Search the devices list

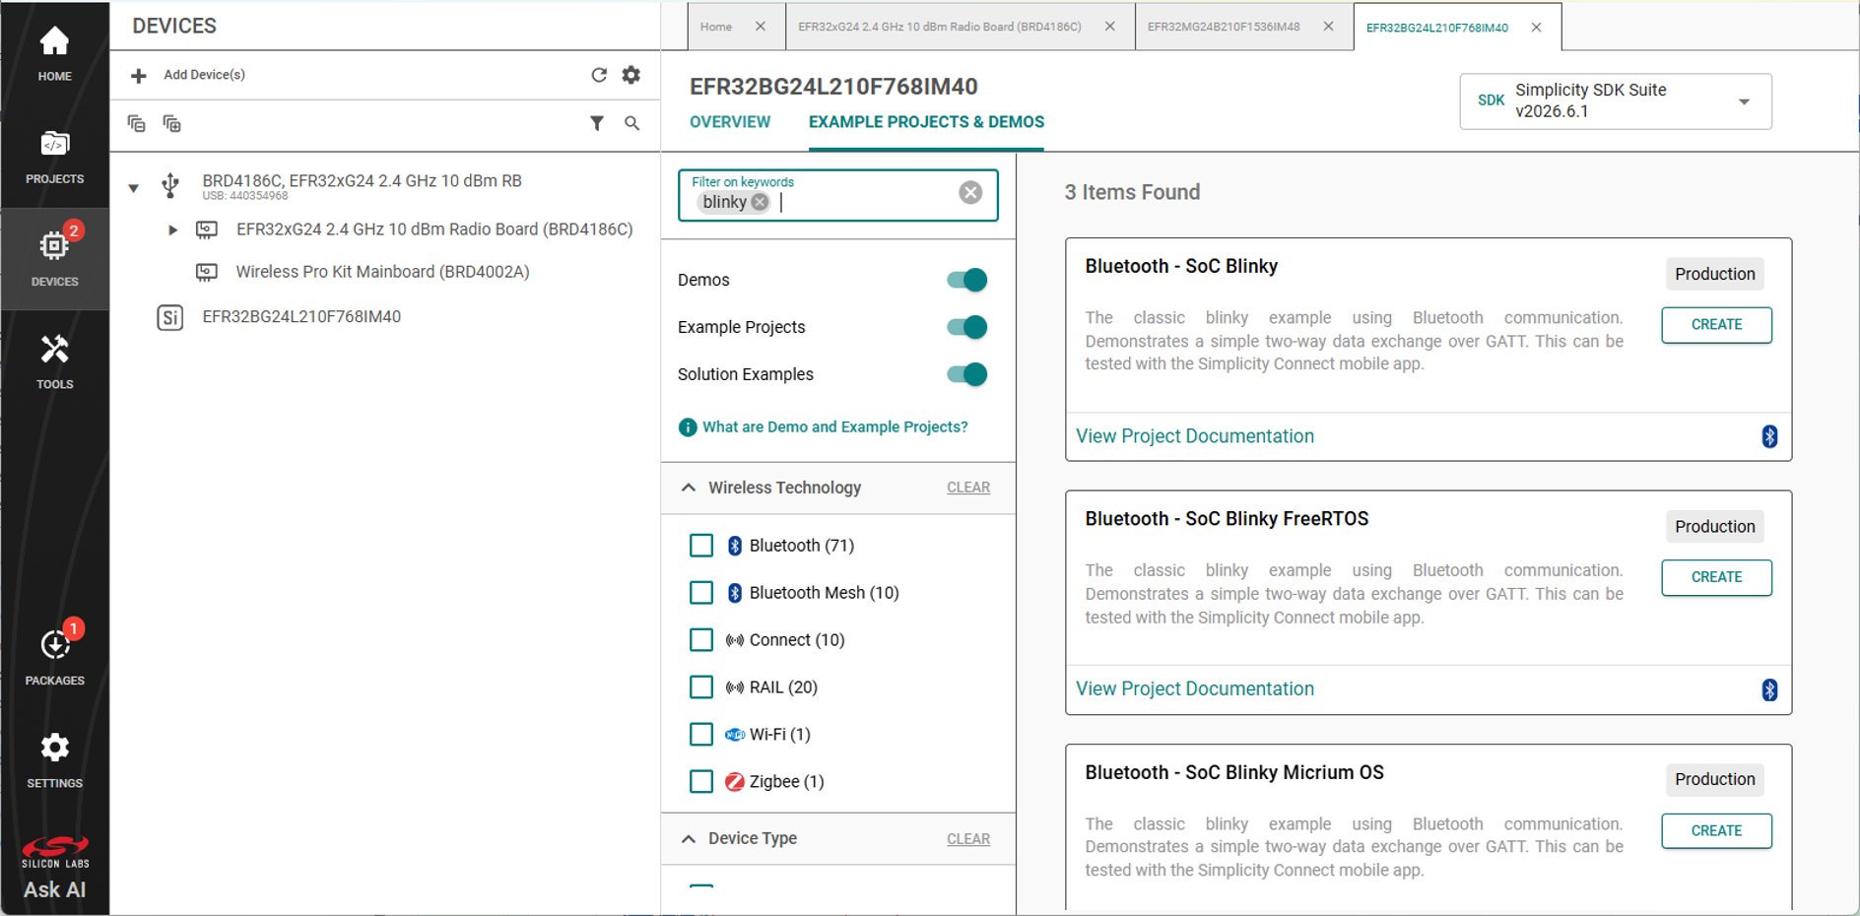[631, 123]
